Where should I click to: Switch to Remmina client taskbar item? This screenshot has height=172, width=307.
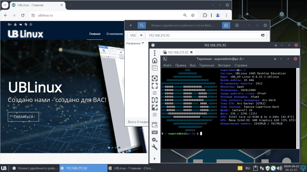tap(35, 168)
